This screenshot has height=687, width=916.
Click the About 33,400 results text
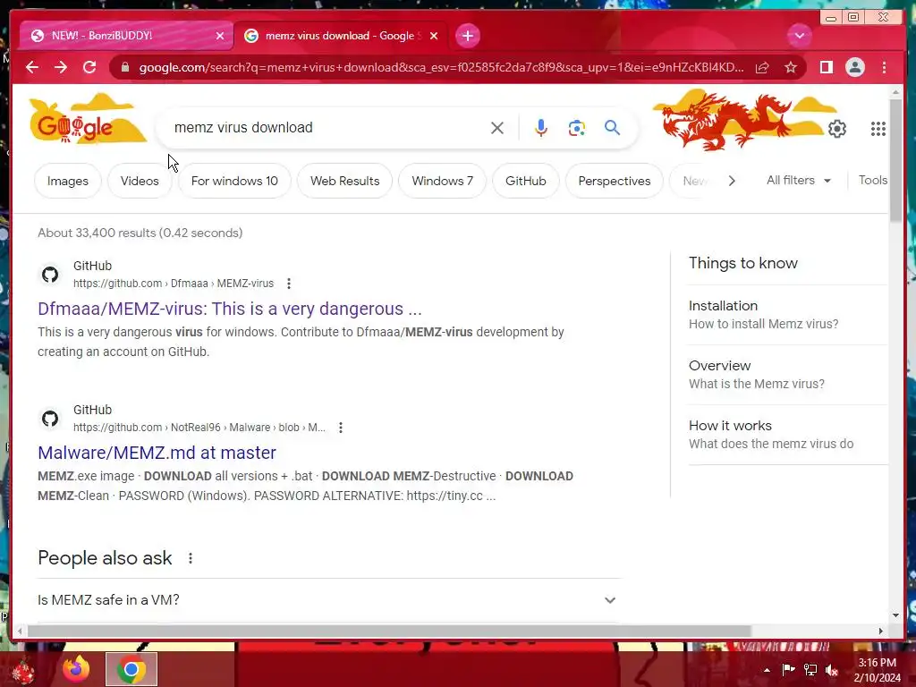140,233
